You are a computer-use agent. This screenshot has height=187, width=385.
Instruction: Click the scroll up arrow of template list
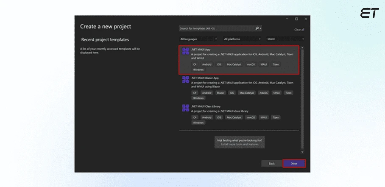coord(302,47)
